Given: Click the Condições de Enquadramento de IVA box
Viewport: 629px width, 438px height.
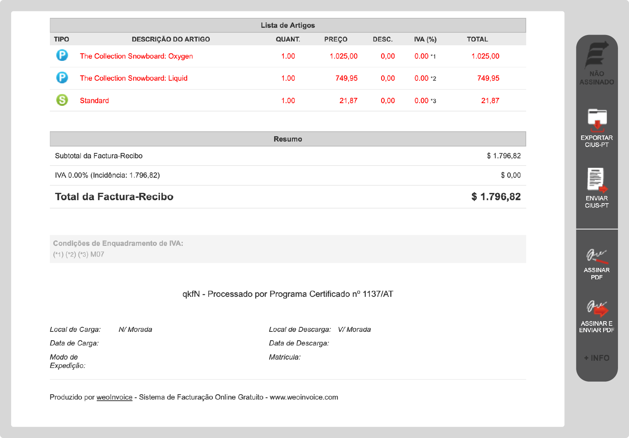Looking at the screenshot, I should (288, 249).
